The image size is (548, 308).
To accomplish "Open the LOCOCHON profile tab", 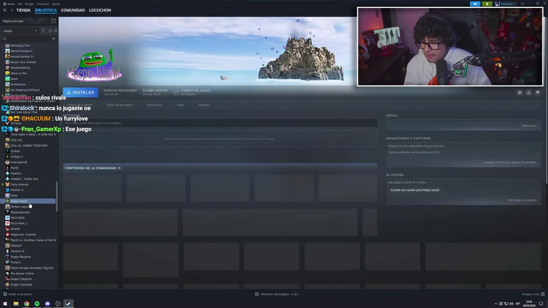I will click(100, 10).
